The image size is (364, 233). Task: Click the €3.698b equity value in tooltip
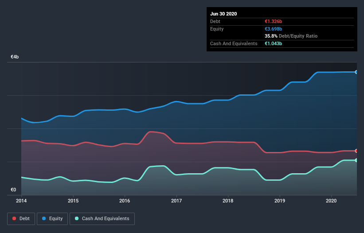(273, 29)
